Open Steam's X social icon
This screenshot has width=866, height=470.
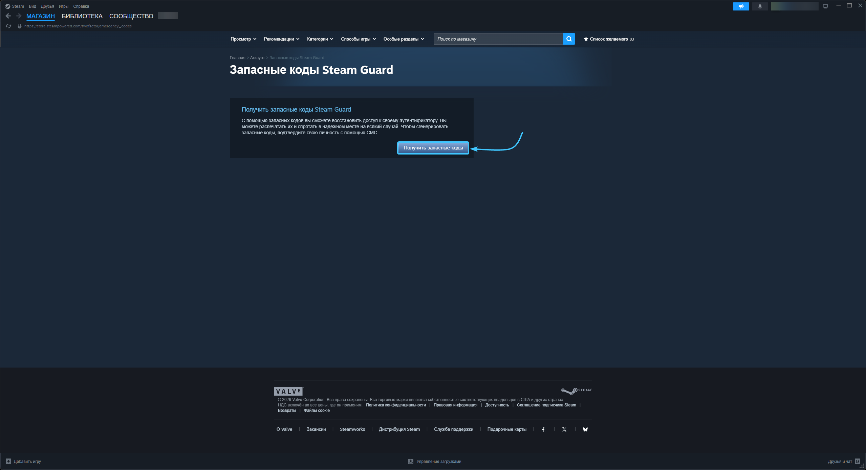click(564, 429)
